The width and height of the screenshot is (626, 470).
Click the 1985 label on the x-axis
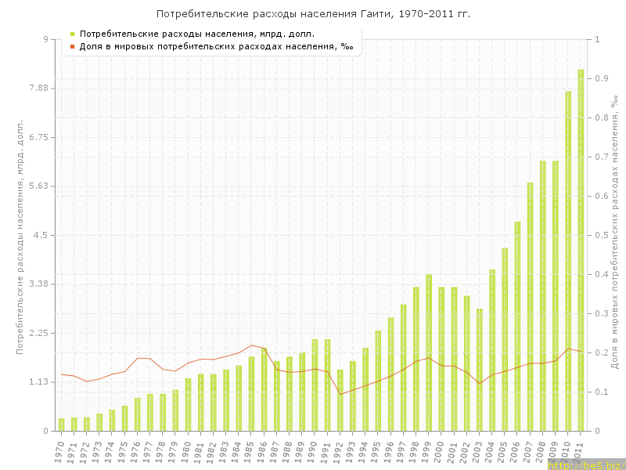tap(250, 451)
